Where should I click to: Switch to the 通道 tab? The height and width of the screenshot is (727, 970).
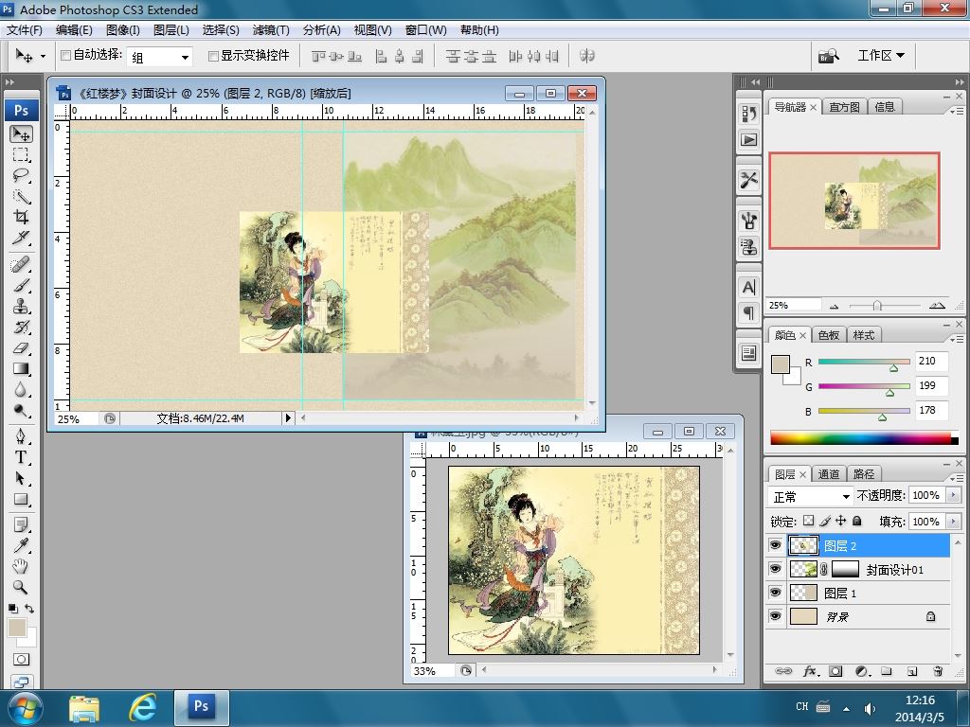828,474
